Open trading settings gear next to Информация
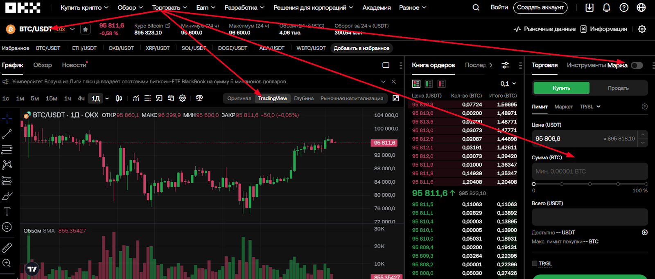655x279 pixels. (642, 29)
